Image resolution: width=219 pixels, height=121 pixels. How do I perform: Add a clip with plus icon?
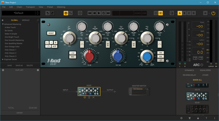click(3, 70)
